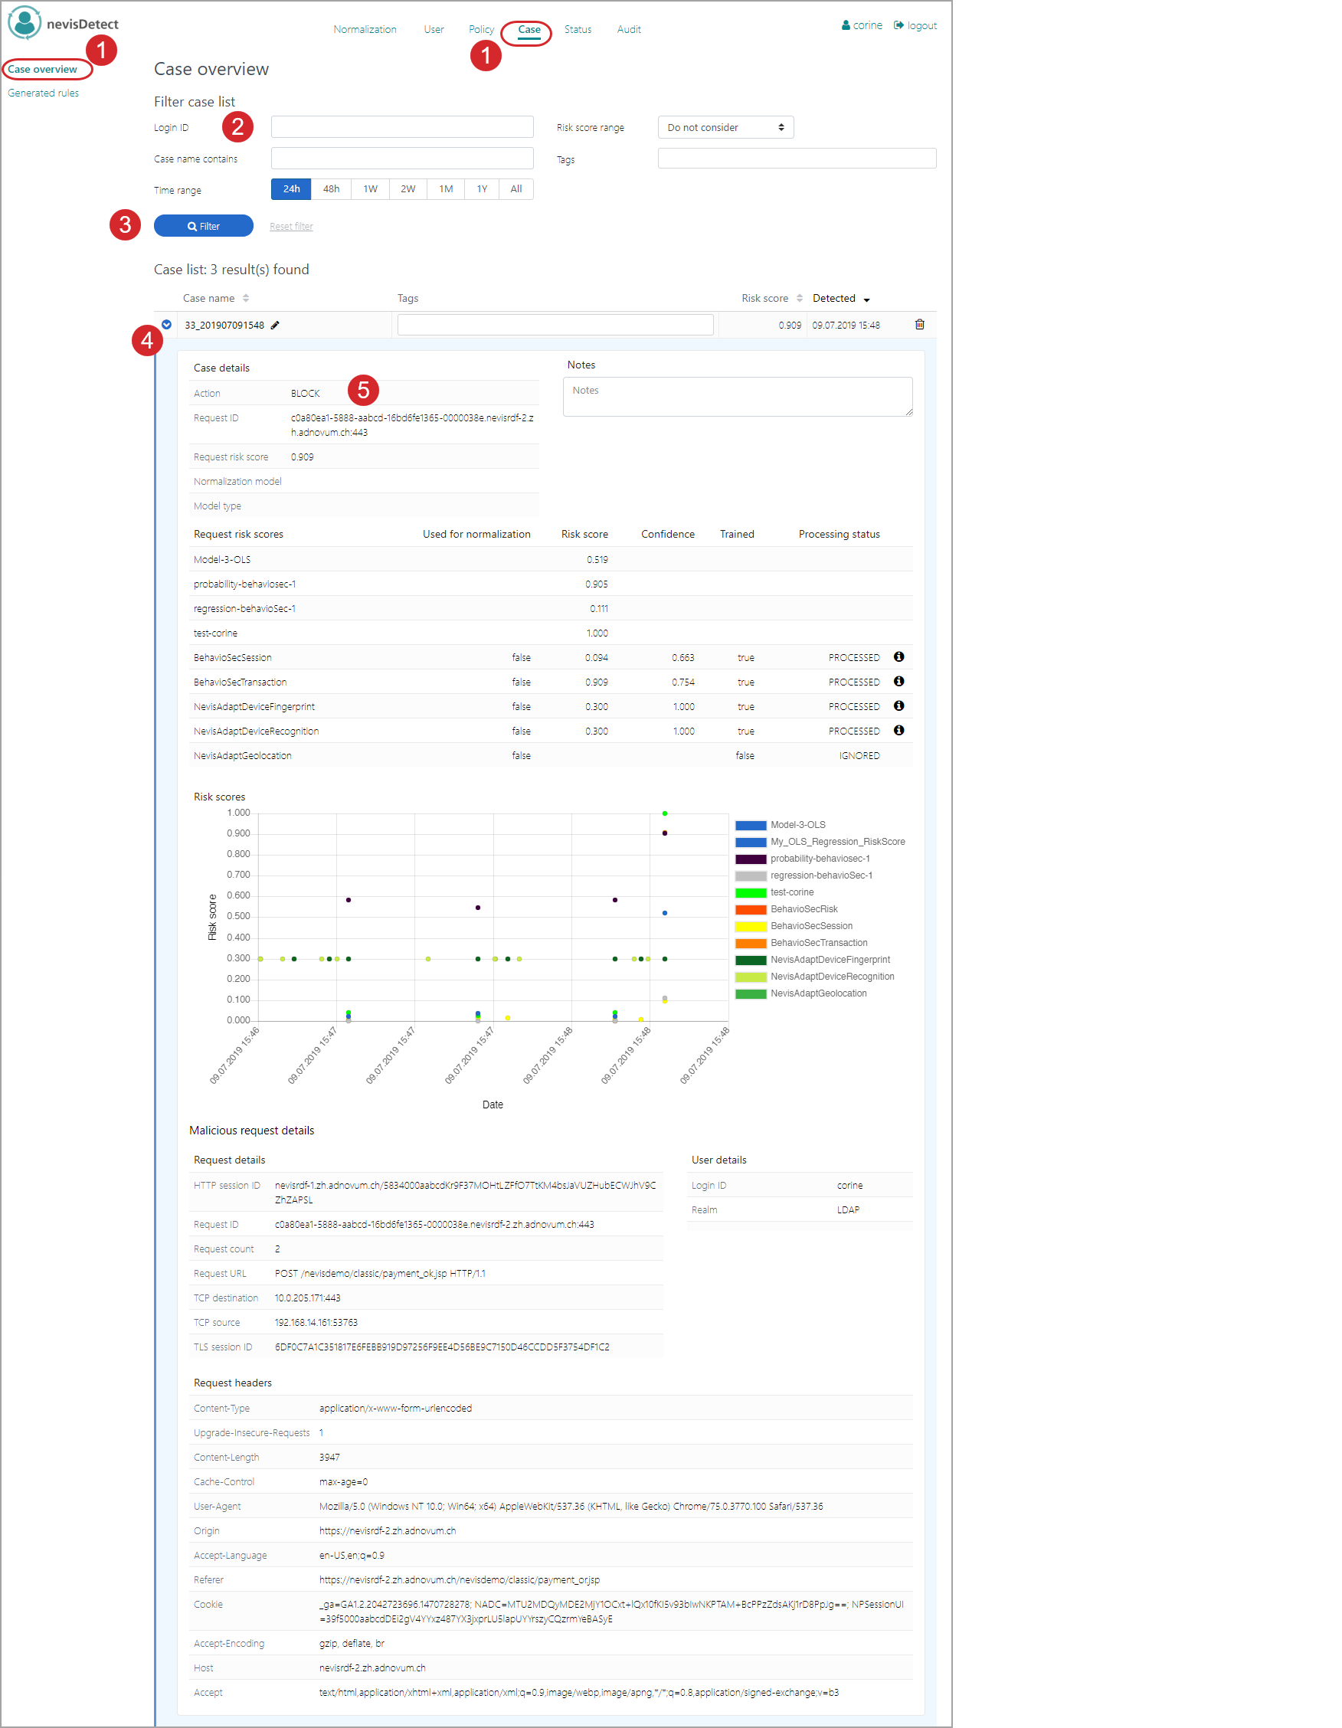This screenshot has width=1342, height=1728.
Task: Select the 1W time range
Action: 370,189
